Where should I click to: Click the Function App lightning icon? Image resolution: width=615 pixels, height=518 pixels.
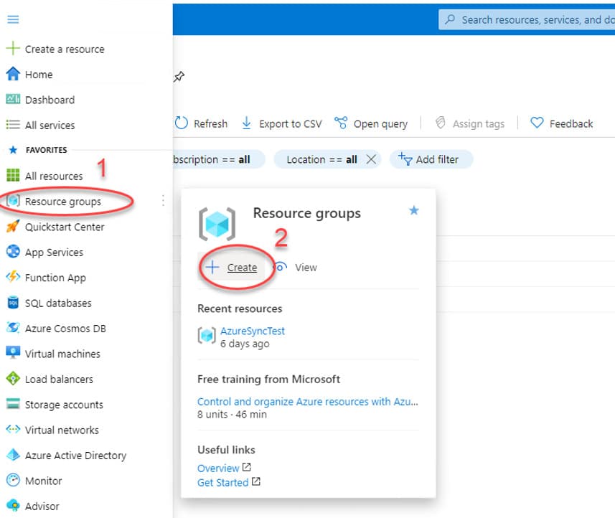[13, 277]
